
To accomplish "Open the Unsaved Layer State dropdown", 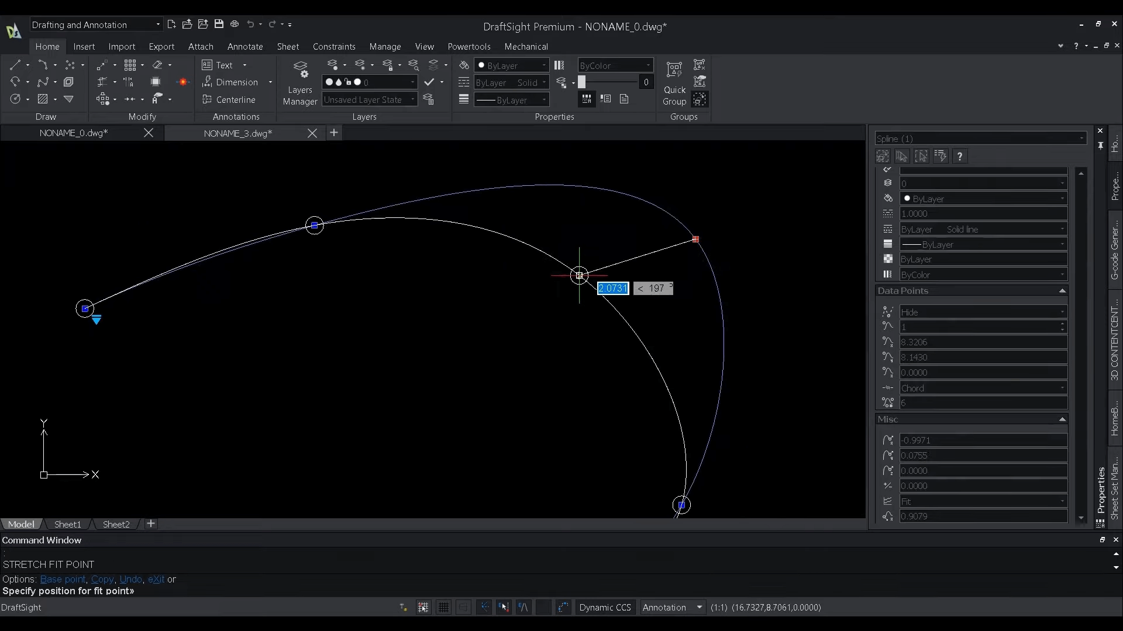I will [413, 99].
